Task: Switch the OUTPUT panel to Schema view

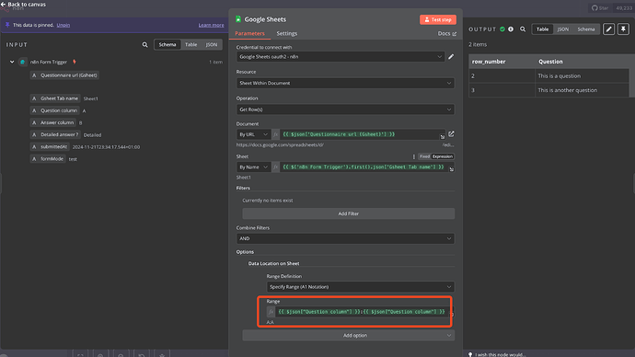Action: point(585,29)
